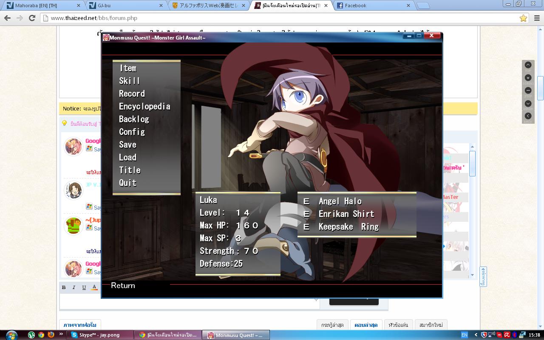544x340 pixels.
Task: Select Backlog in the game menu
Action: (134, 119)
